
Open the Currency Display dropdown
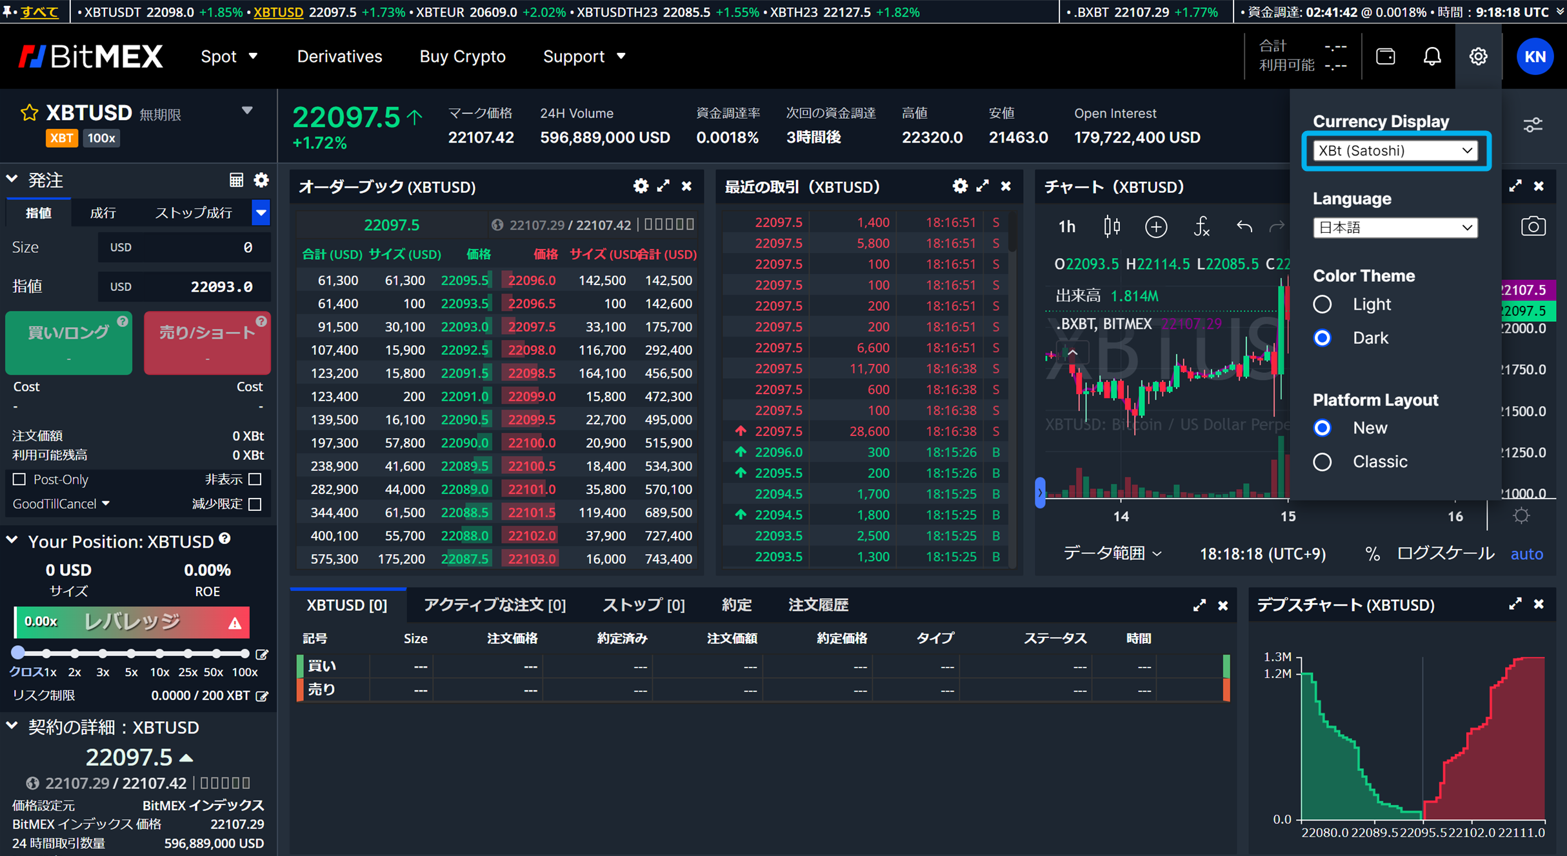coord(1395,151)
